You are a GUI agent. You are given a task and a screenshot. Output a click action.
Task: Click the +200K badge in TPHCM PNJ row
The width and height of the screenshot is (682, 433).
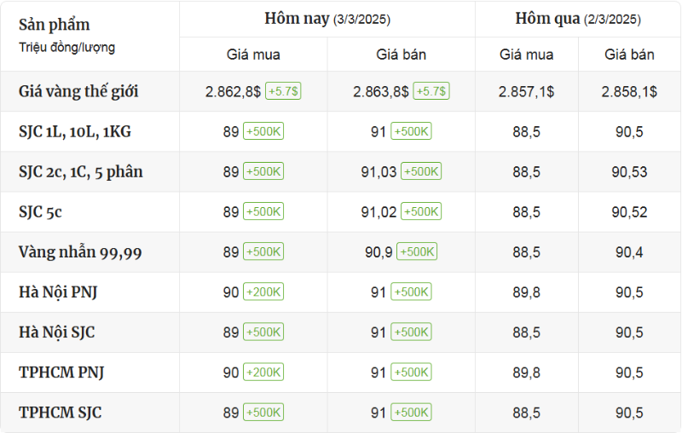pos(263,372)
